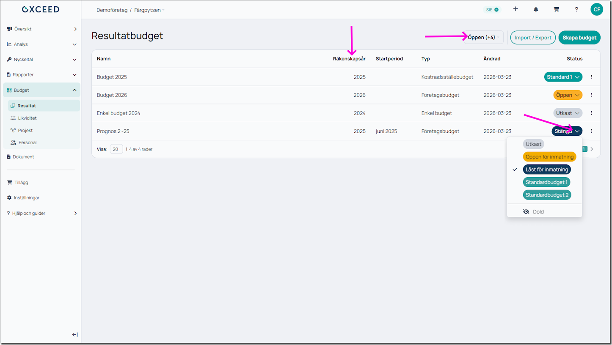
Task: Click the plus icon in top bar
Action: 516,9
